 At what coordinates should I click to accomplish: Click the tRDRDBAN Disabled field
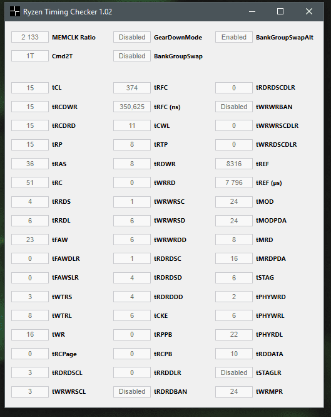click(132, 391)
